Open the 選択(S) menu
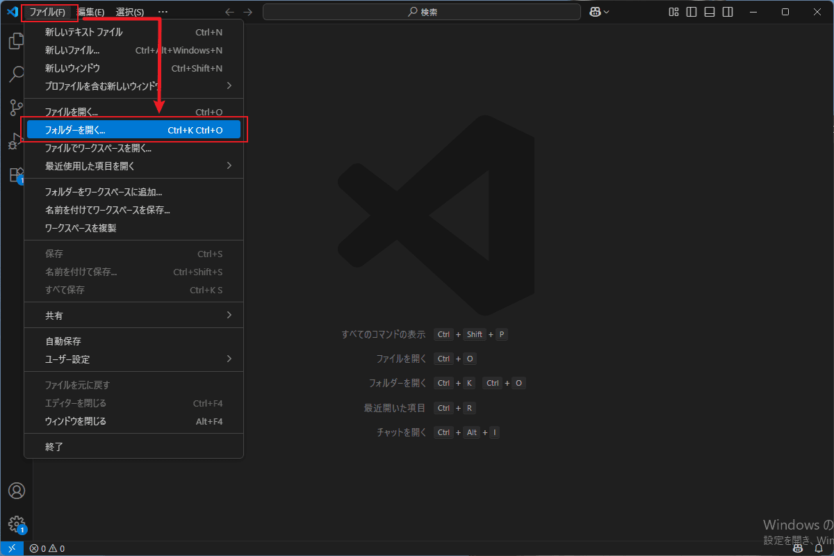Screen dimensions: 834x556 [130, 12]
